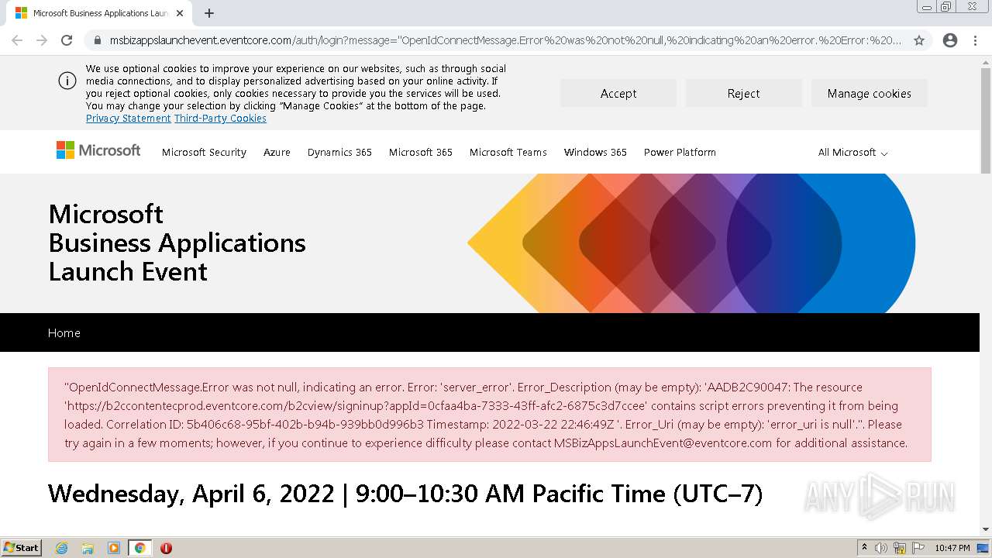Viewport: 992px width, 558px height.
Task: Go to Dynamics 365
Action: pyautogui.click(x=339, y=153)
